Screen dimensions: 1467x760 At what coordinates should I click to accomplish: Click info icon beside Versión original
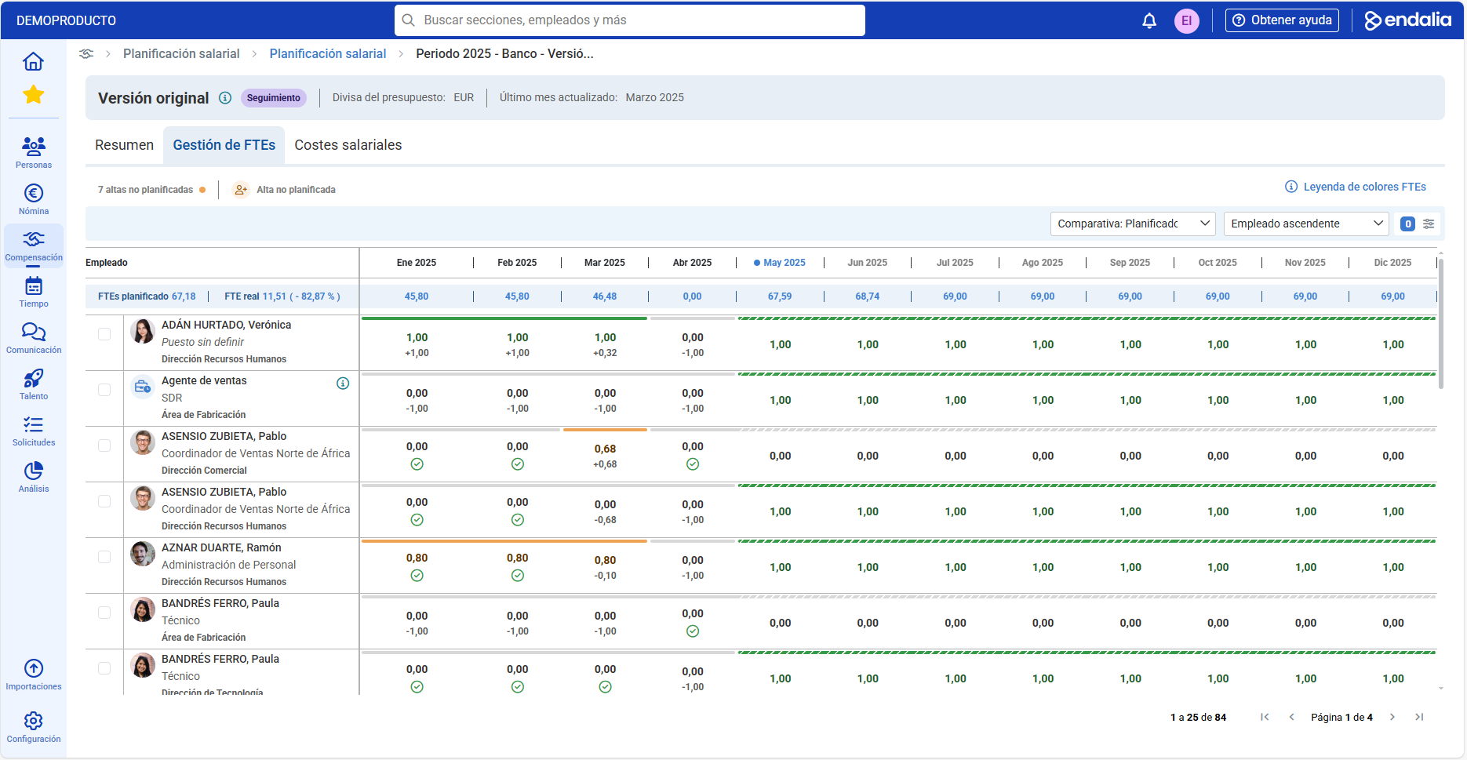click(225, 98)
